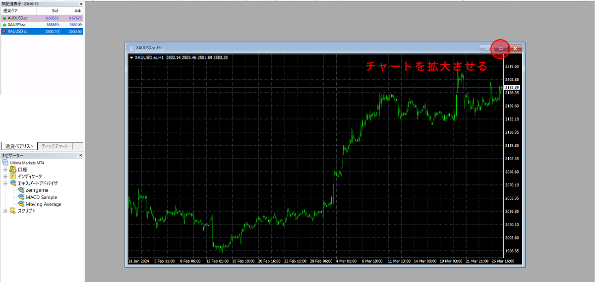Close the ナビゲーター panel

(x=81, y=156)
